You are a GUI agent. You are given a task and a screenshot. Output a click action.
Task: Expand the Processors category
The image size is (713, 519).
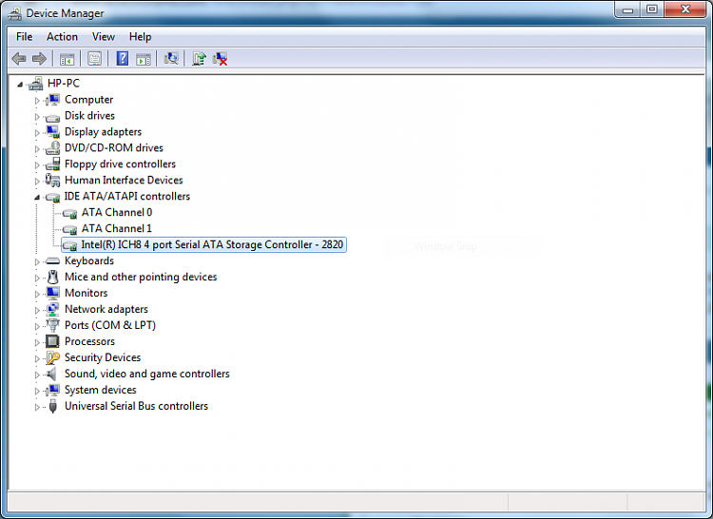(37, 342)
